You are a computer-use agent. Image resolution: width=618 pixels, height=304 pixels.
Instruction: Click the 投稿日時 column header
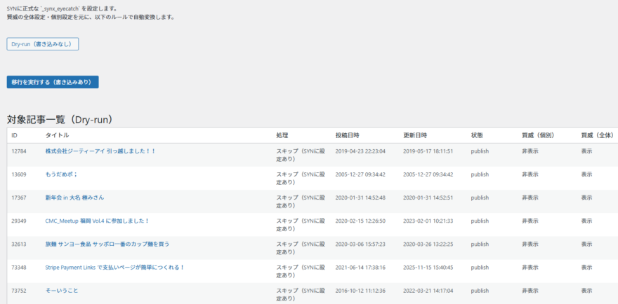coord(347,134)
